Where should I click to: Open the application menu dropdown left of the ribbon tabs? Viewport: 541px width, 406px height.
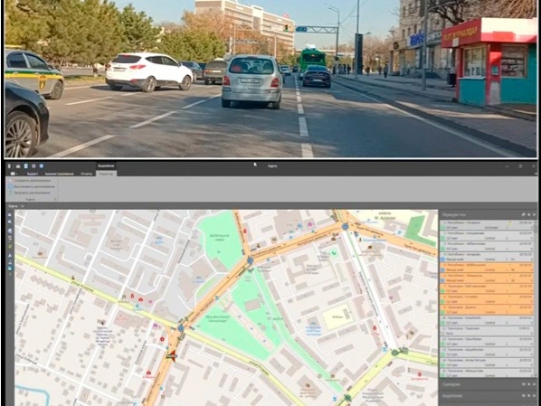coord(14,174)
